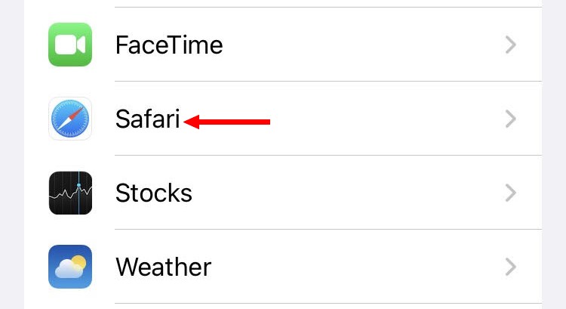Select the Safari text label

tap(147, 119)
